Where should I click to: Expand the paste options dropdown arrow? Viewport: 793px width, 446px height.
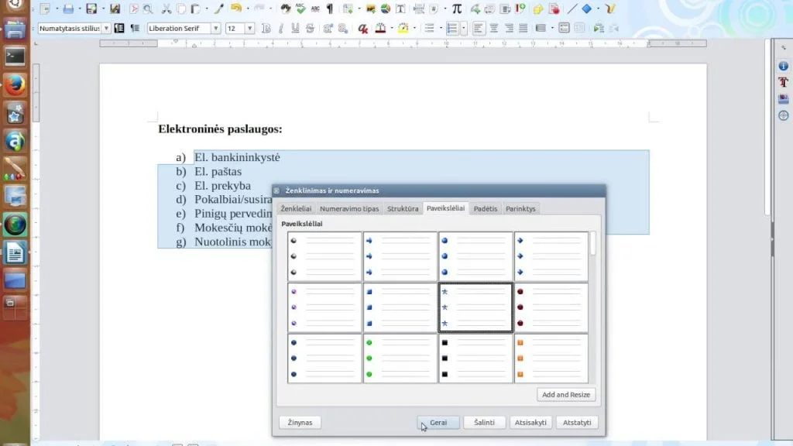click(206, 9)
